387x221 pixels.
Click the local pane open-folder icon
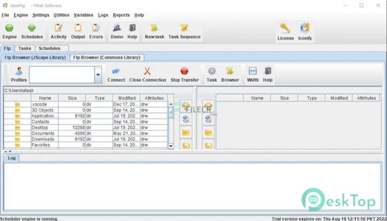tap(186, 133)
